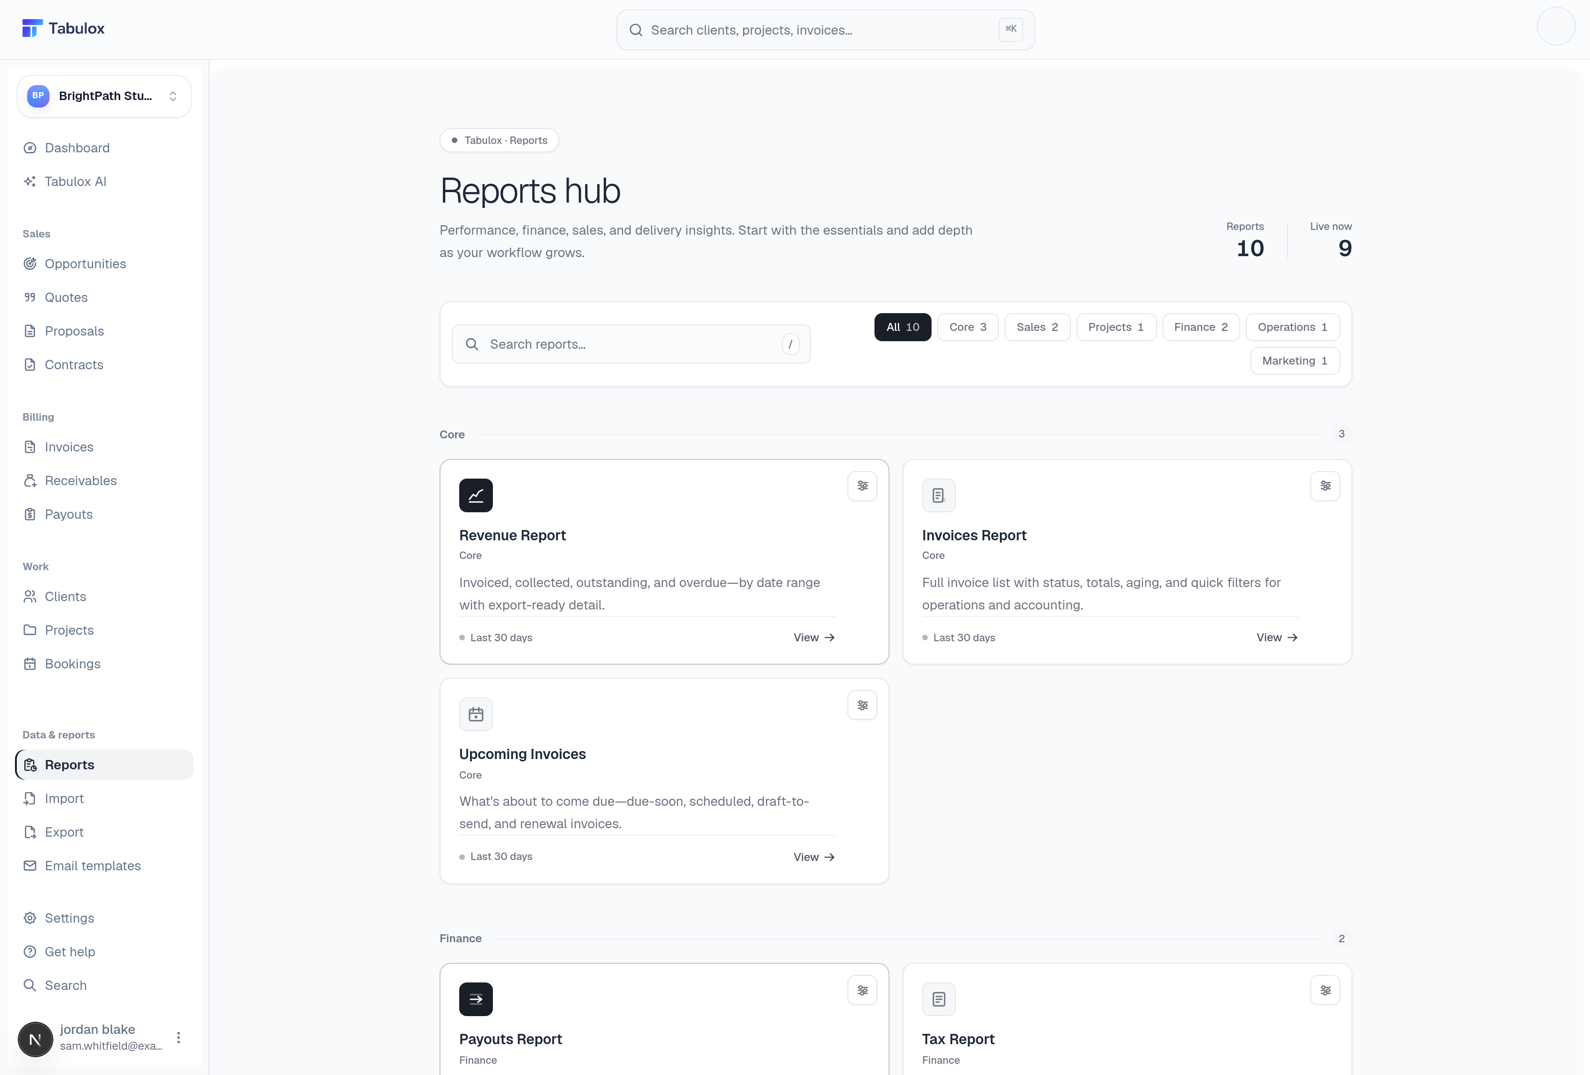1590x1075 pixels.
Task: Open the Payouts Report title
Action: (x=510, y=1039)
